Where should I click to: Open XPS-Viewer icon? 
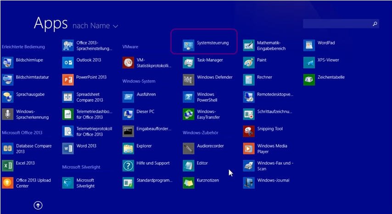[x=309, y=62]
